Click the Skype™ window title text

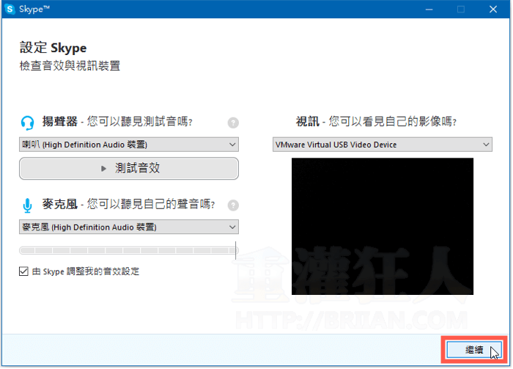point(34,9)
